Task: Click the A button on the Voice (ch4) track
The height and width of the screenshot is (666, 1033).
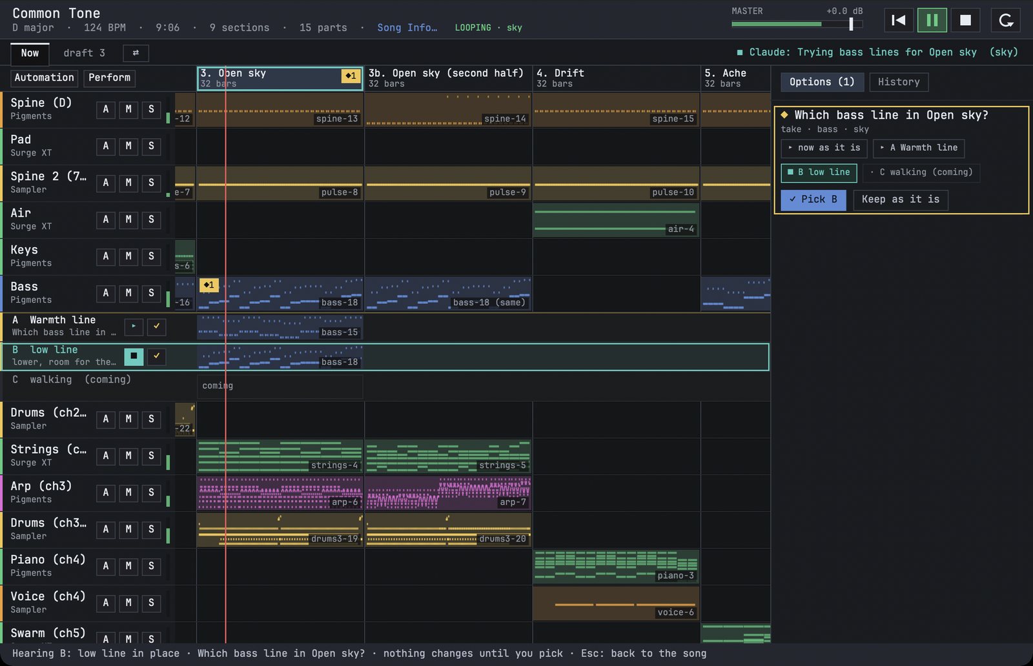Action: click(106, 603)
